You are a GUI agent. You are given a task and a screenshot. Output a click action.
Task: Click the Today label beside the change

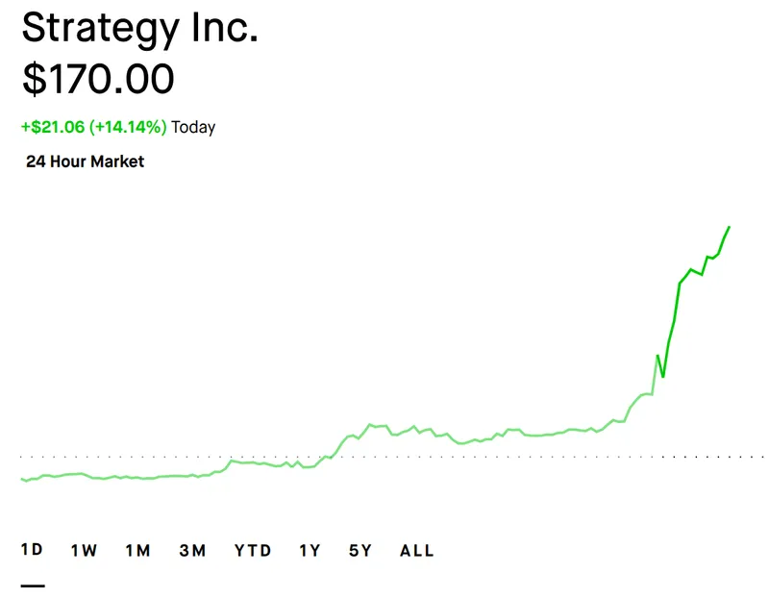[x=195, y=127]
